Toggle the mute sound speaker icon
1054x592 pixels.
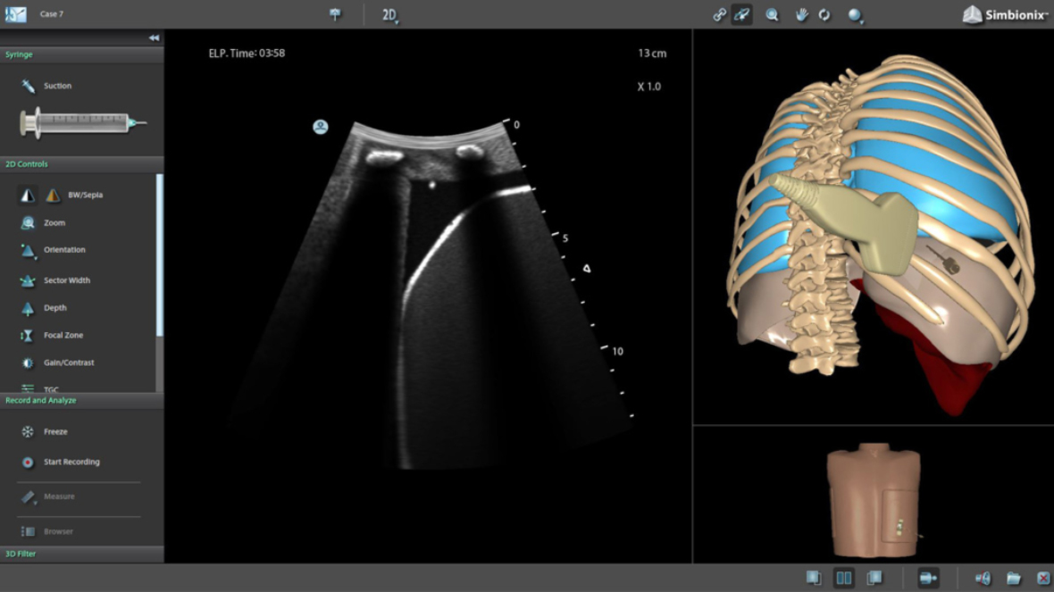coord(983,579)
